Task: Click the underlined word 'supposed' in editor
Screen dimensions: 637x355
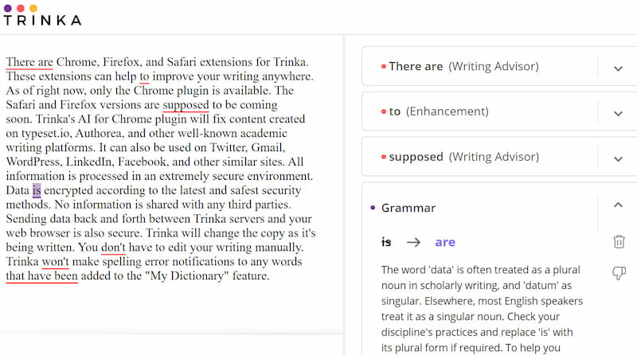Action: click(x=186, y=104)
